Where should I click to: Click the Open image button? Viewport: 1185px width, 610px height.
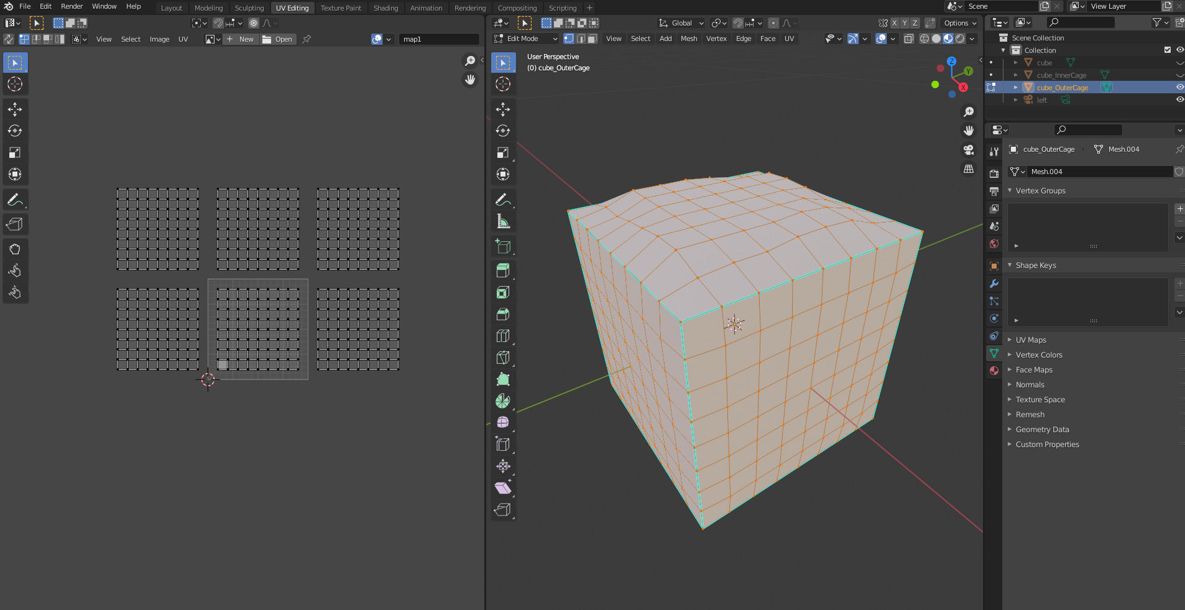(278, 39)
